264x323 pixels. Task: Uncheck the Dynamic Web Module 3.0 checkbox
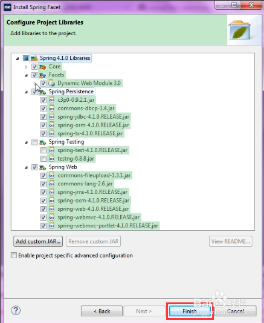pos(43,84)
